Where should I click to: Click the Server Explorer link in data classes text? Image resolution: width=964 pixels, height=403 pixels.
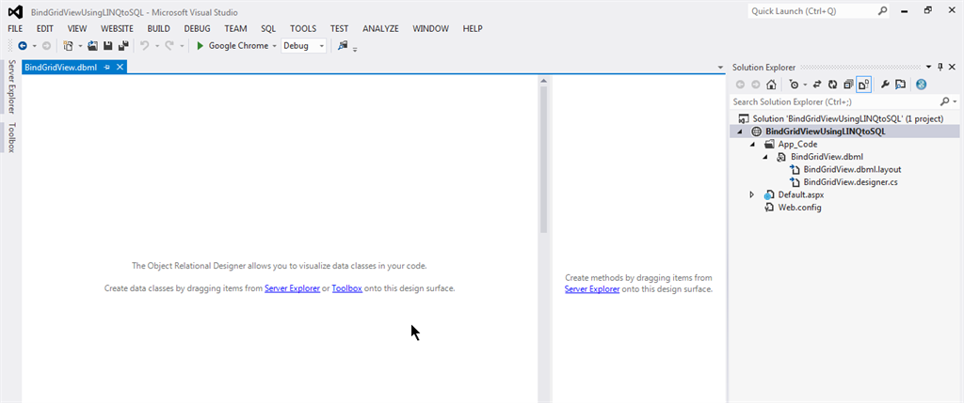(292, 288)
